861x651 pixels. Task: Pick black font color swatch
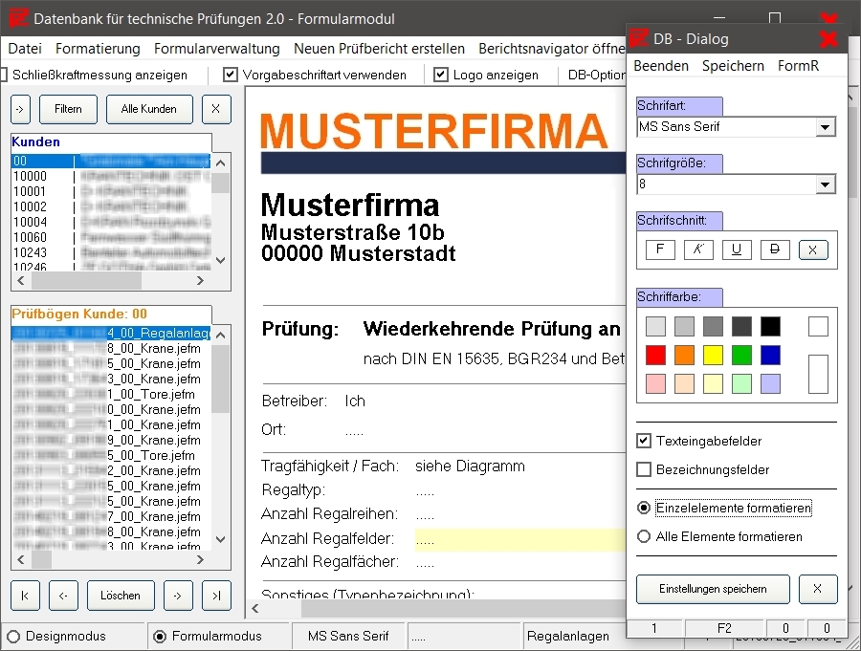[x=770, y=327]
